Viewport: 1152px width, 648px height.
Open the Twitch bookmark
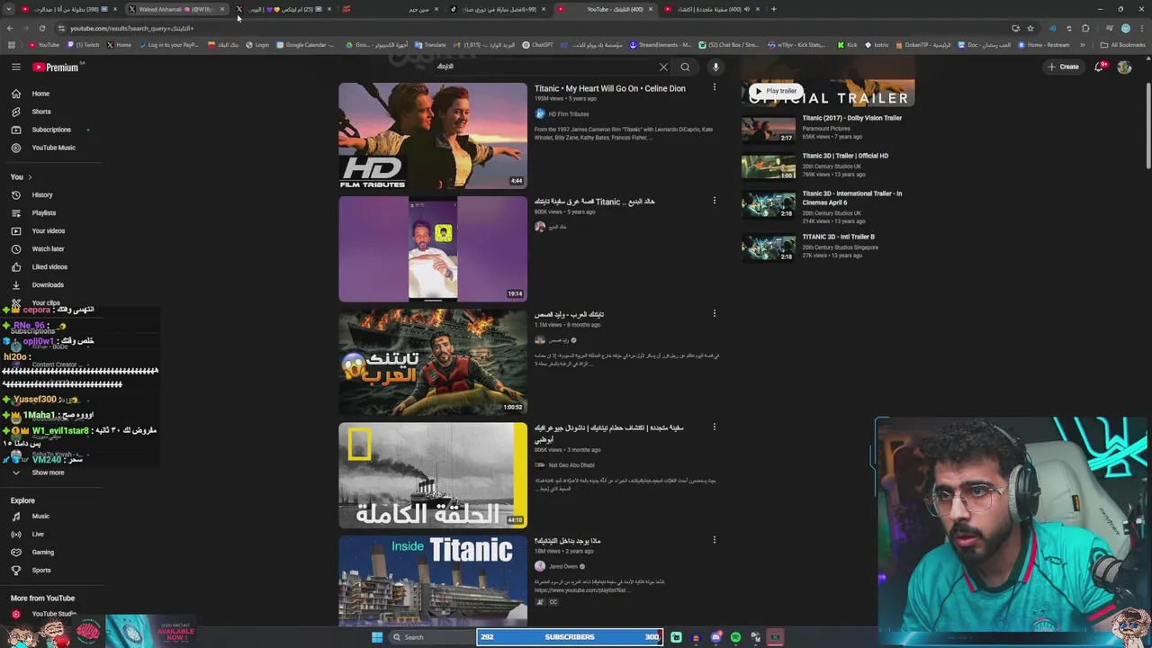[84, 45]
